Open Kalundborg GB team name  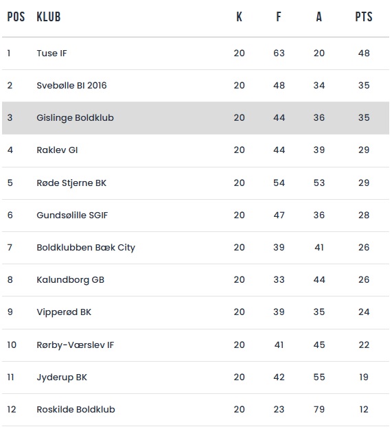pyautogui.click(x=70, y=279)
